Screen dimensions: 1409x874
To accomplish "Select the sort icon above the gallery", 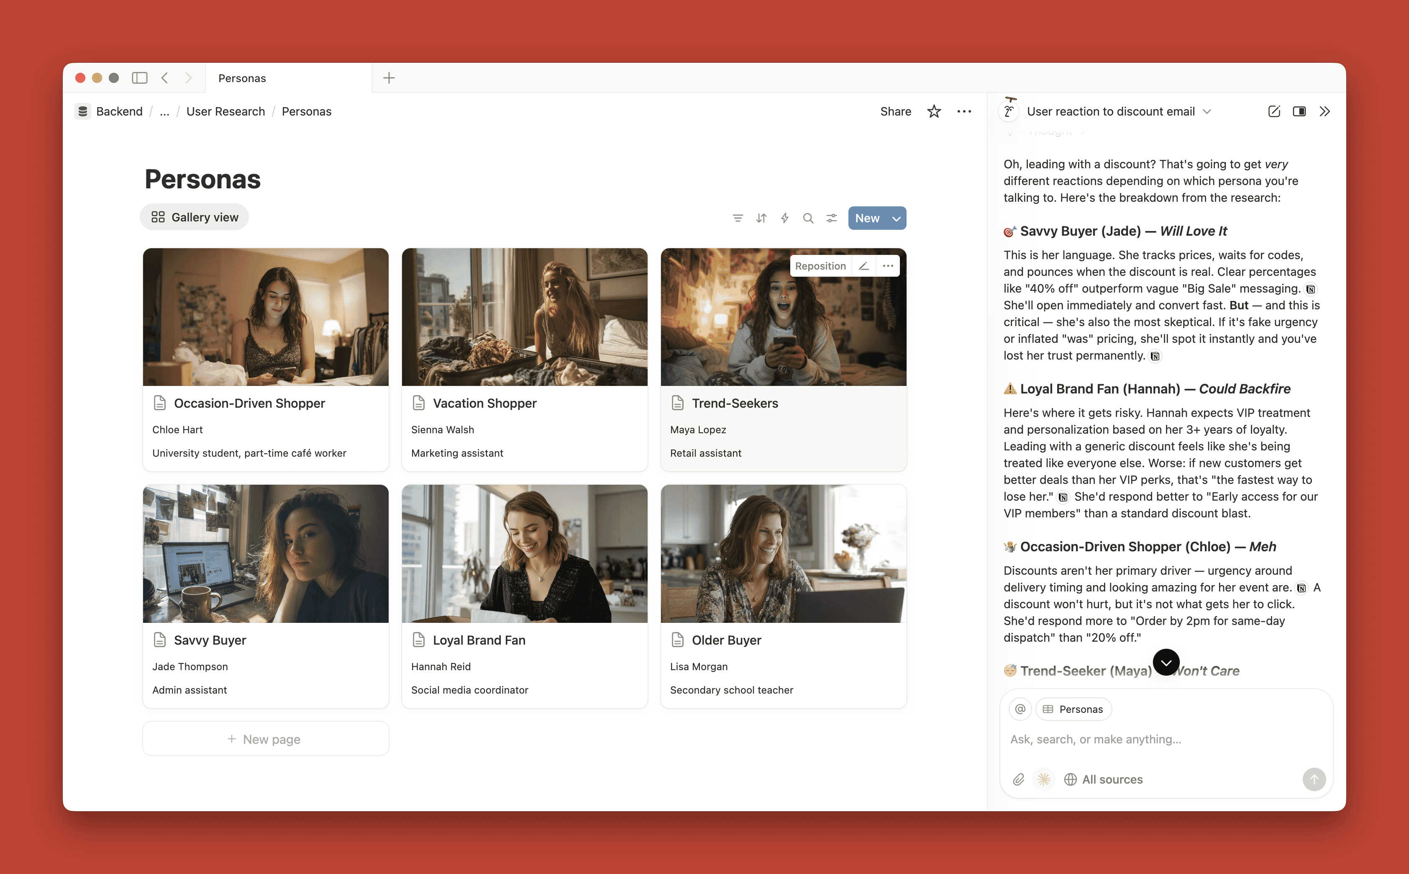I will pos(761,218).
